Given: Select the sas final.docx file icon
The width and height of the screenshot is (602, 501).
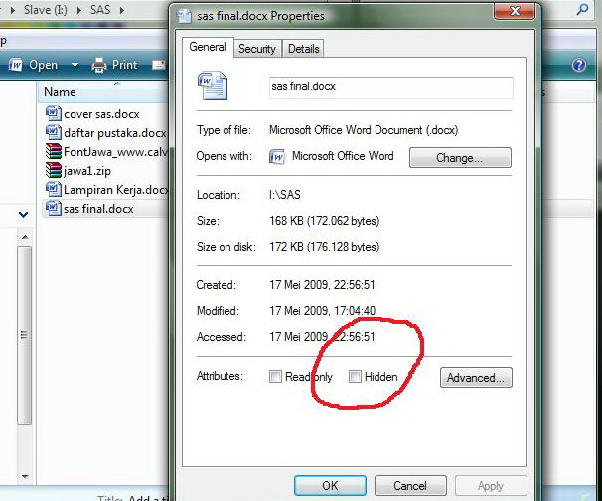Looking at the screenshot, I should click(53, 208).
